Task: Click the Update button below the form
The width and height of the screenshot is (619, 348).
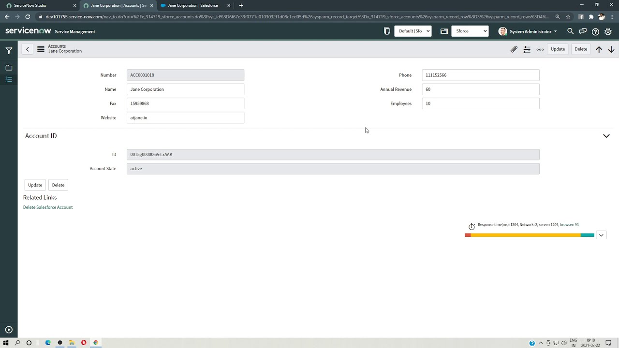Action: click(x=35, y=185)
